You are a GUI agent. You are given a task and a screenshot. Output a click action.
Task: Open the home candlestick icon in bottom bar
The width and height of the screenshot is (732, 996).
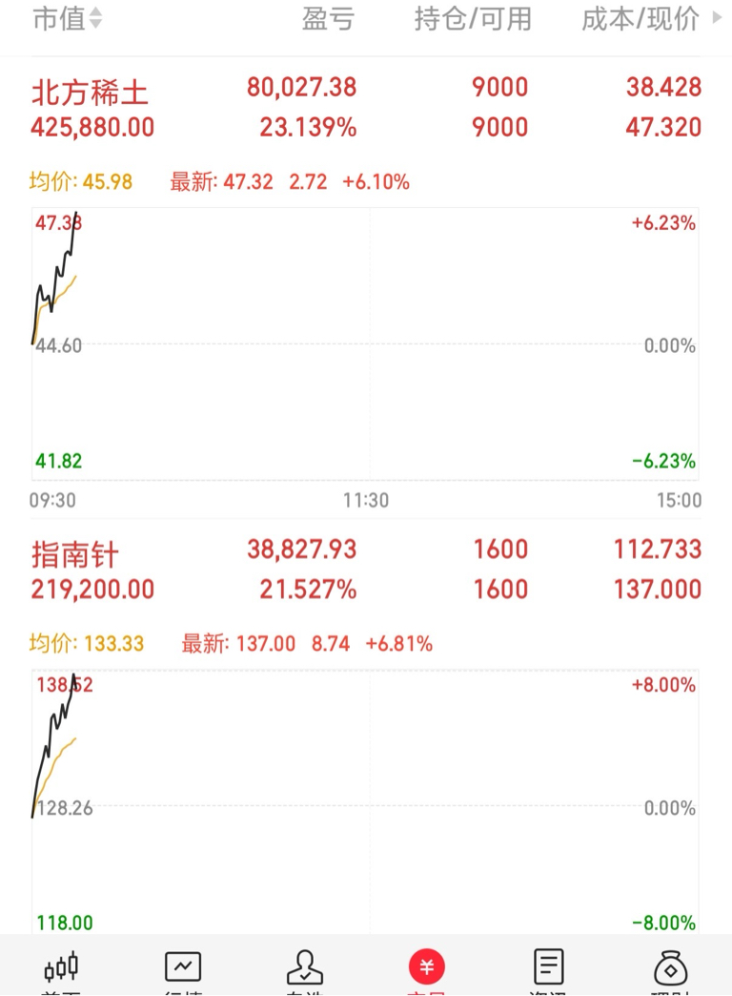[x=61, y=966]
